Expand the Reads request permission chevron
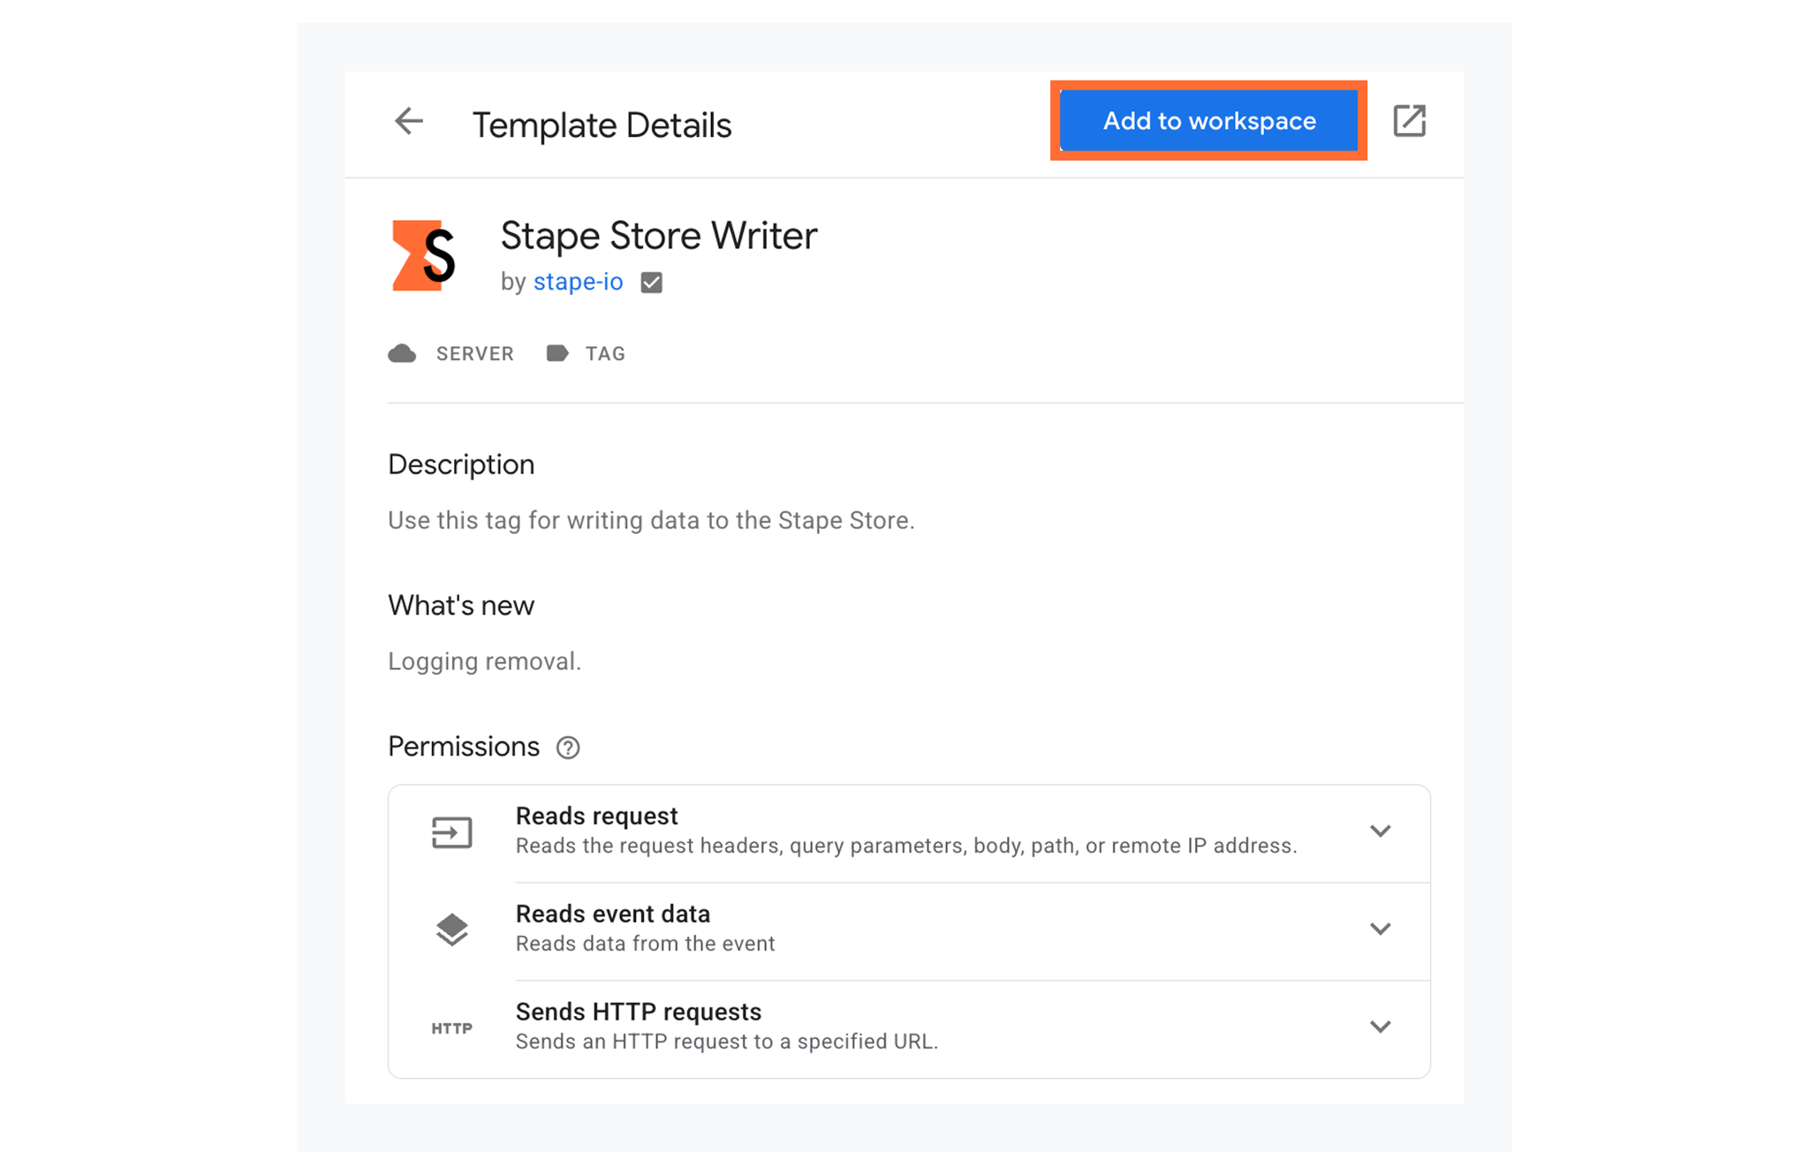The image size is (1809, 1175). (x=1380, y=830)
